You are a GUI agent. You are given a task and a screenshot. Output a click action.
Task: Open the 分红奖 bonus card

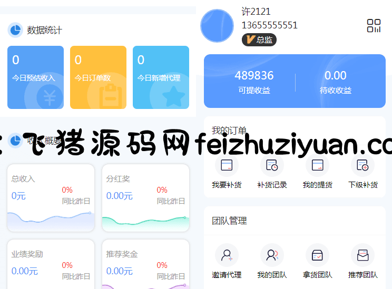(x=145, y=198)
